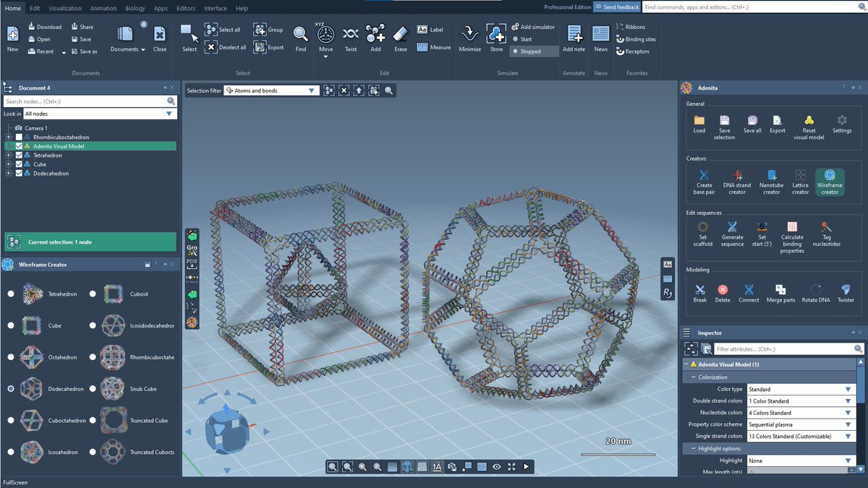Open the Visualization menu

(x=65, y=8)
